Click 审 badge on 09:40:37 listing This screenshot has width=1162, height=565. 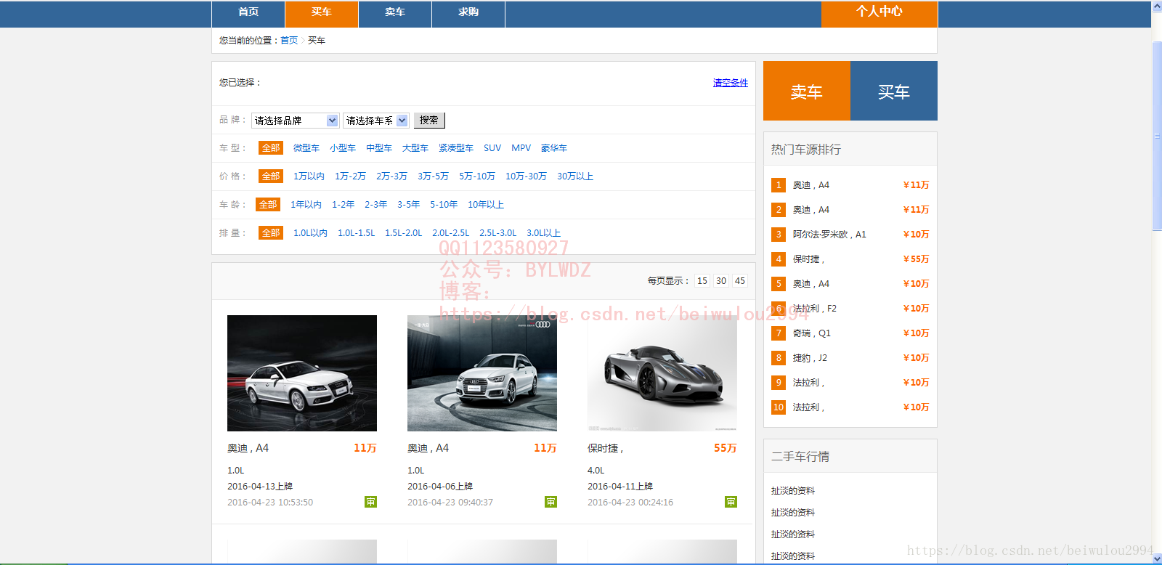tap(550, 502)
